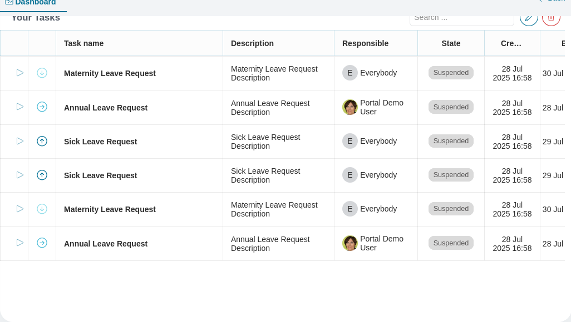Click into the Search field
Screen dimensions: 571x322
(462, 17)
